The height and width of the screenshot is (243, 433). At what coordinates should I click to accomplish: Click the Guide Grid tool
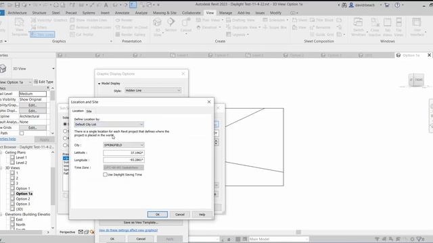click(322, 34)
